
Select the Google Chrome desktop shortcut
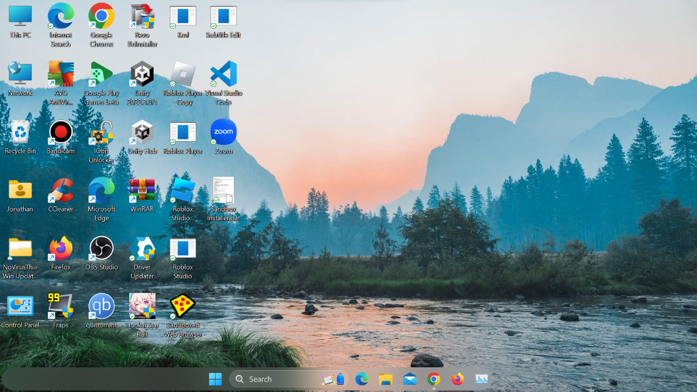point(102,25)
